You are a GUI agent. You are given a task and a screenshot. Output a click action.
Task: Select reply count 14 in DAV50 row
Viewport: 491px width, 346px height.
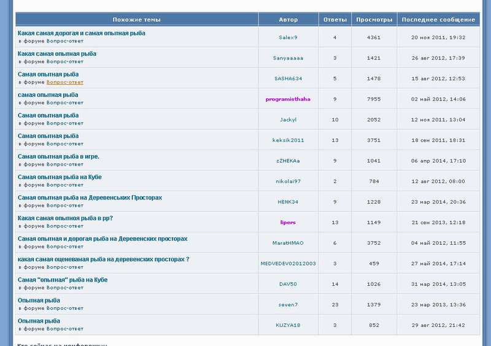coord(335,284)
